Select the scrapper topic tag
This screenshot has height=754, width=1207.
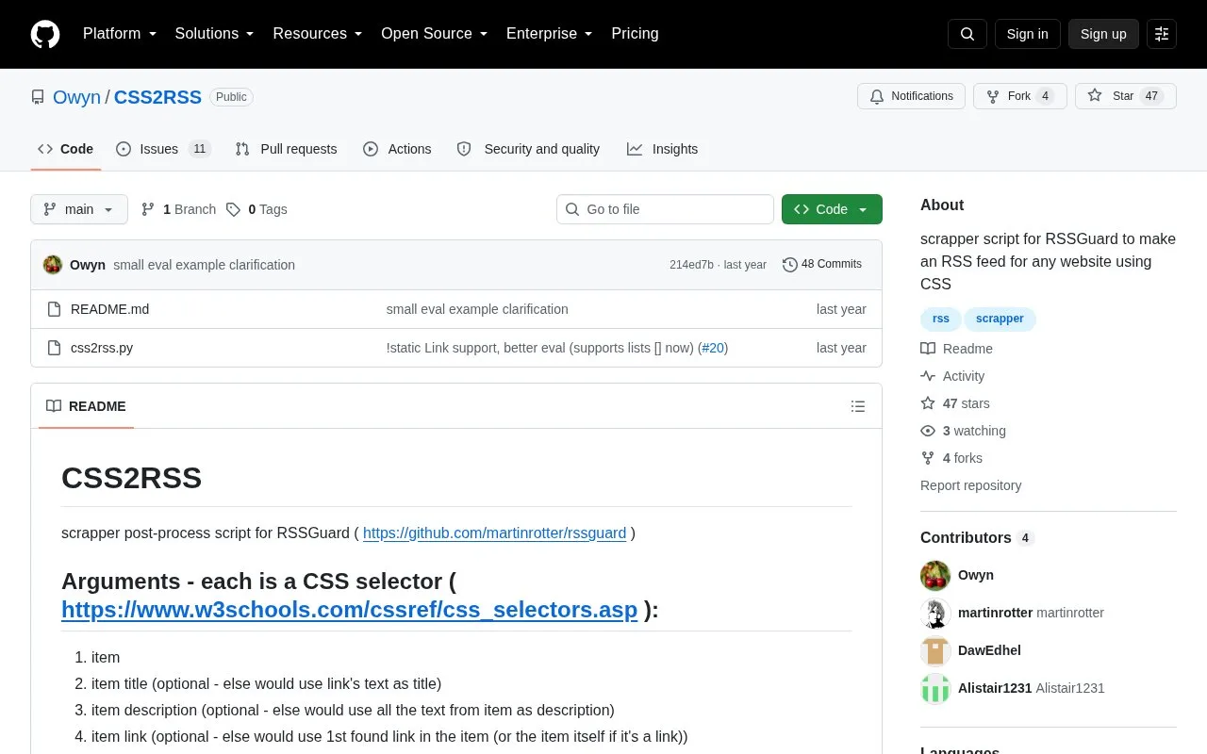(x=1000, y=319)
